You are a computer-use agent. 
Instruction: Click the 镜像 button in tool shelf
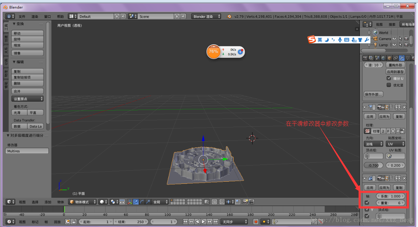tap(27, 53)
